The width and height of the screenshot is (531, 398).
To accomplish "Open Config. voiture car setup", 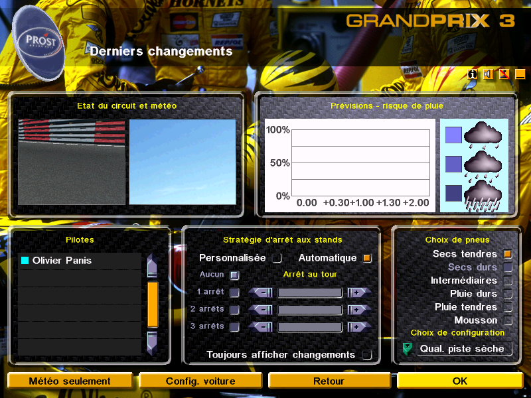I will (200, 381).
